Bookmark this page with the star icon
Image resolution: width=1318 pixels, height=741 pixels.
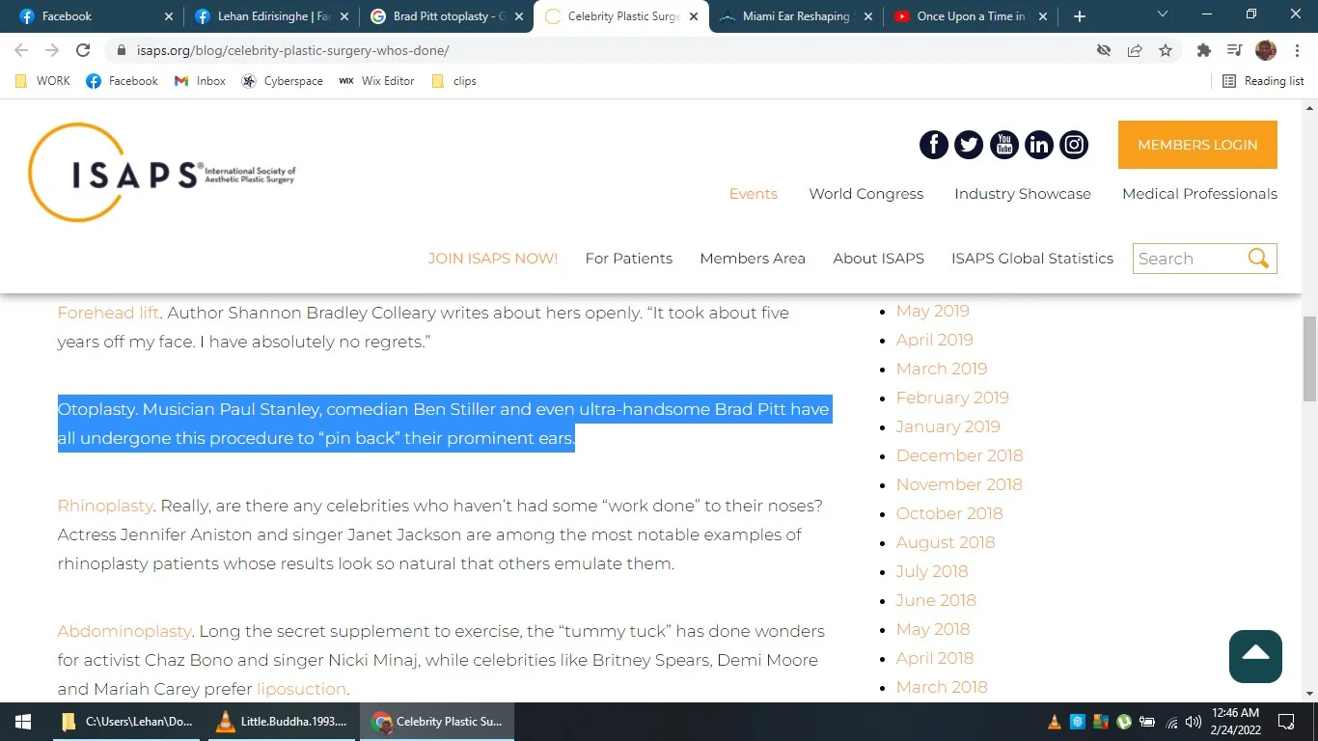click(1166, 50)
